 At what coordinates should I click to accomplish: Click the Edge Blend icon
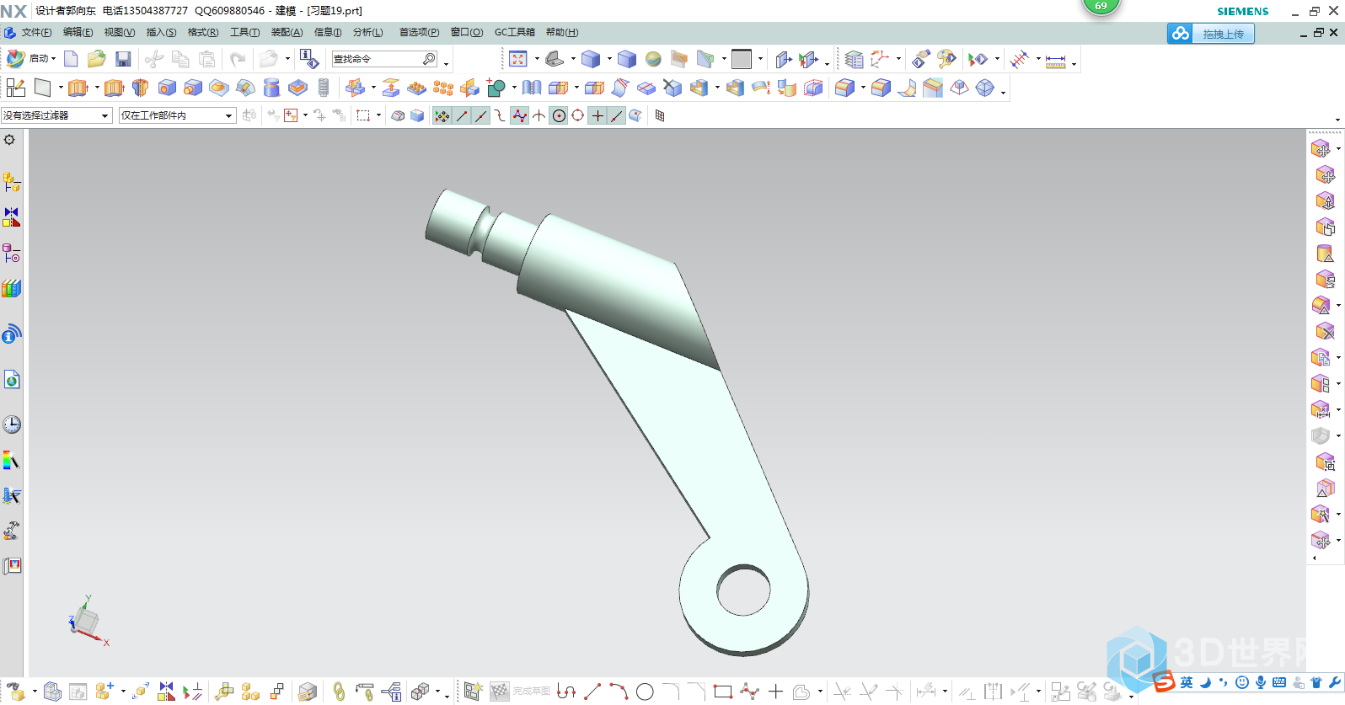click(x=845, y=88)
